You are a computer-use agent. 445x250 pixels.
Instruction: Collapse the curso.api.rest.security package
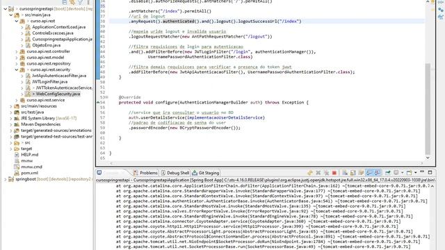coord(17,69)
